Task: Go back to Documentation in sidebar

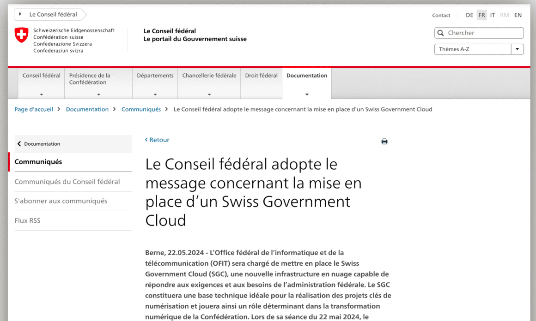Action: 73,143
